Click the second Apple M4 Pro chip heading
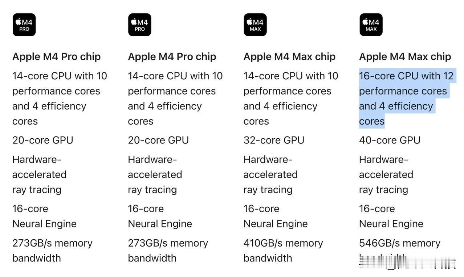 click(172, 56)
